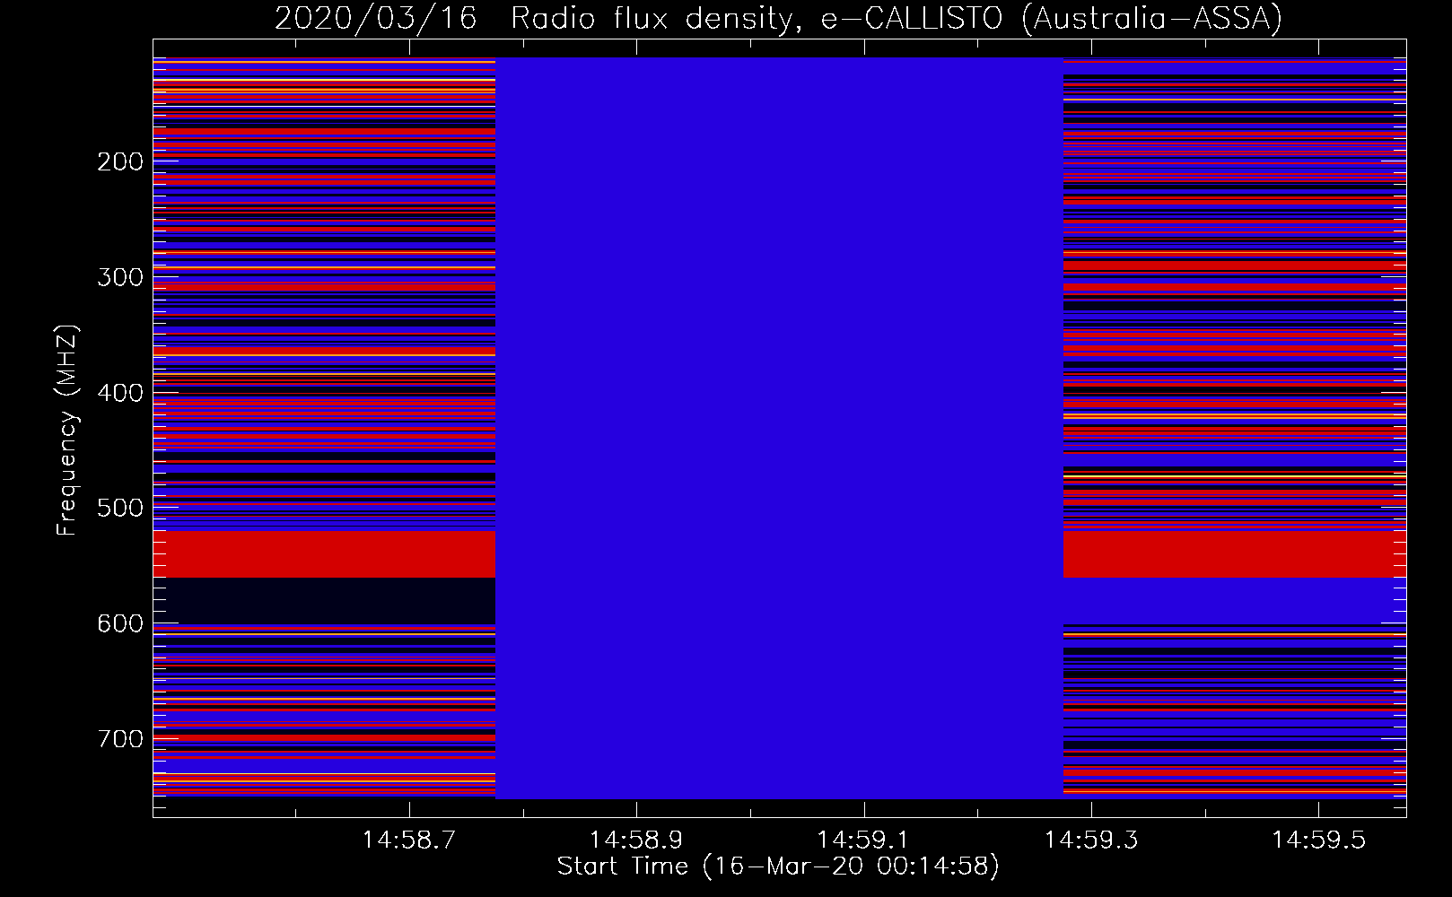
Task: Click the 700 frequency tick label
Action: 120,739
